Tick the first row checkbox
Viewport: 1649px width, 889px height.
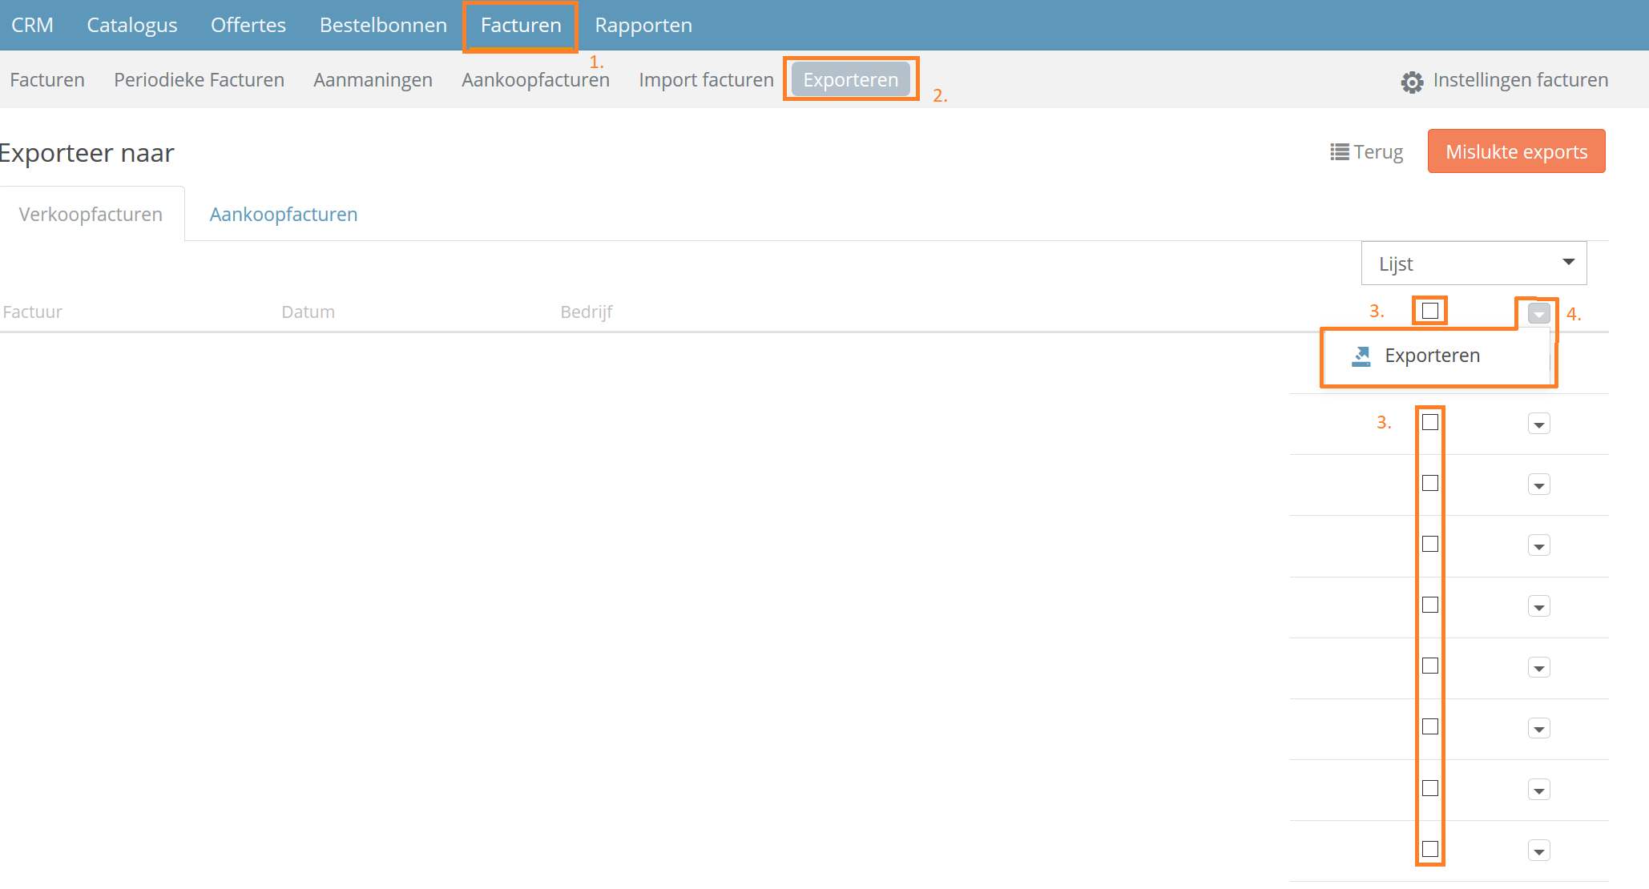[1430, 422]
